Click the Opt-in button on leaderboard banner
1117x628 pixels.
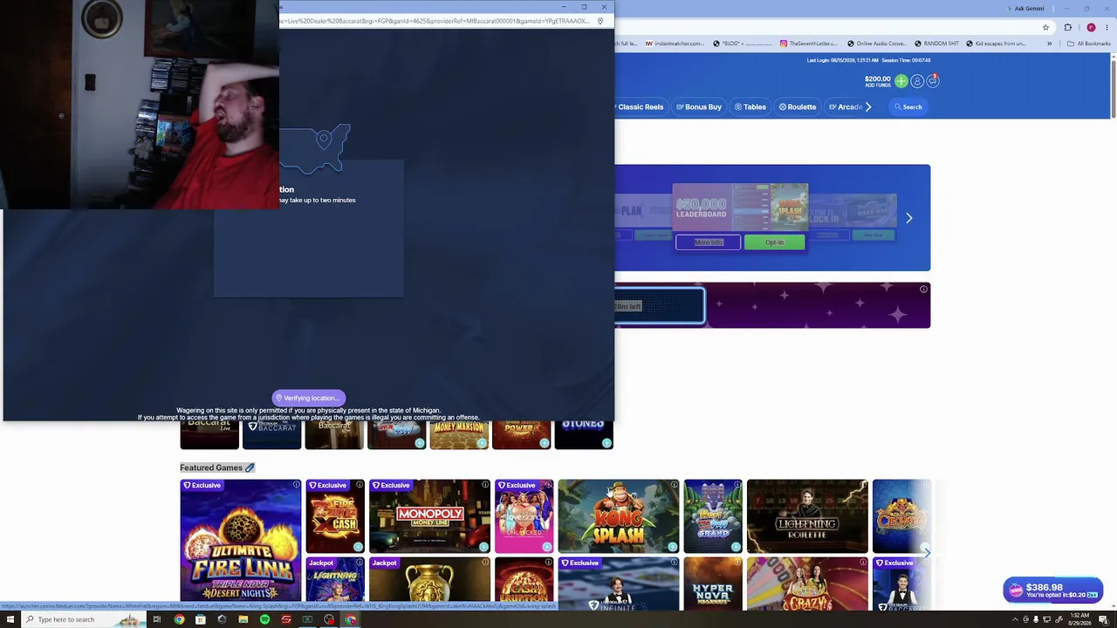774,242
